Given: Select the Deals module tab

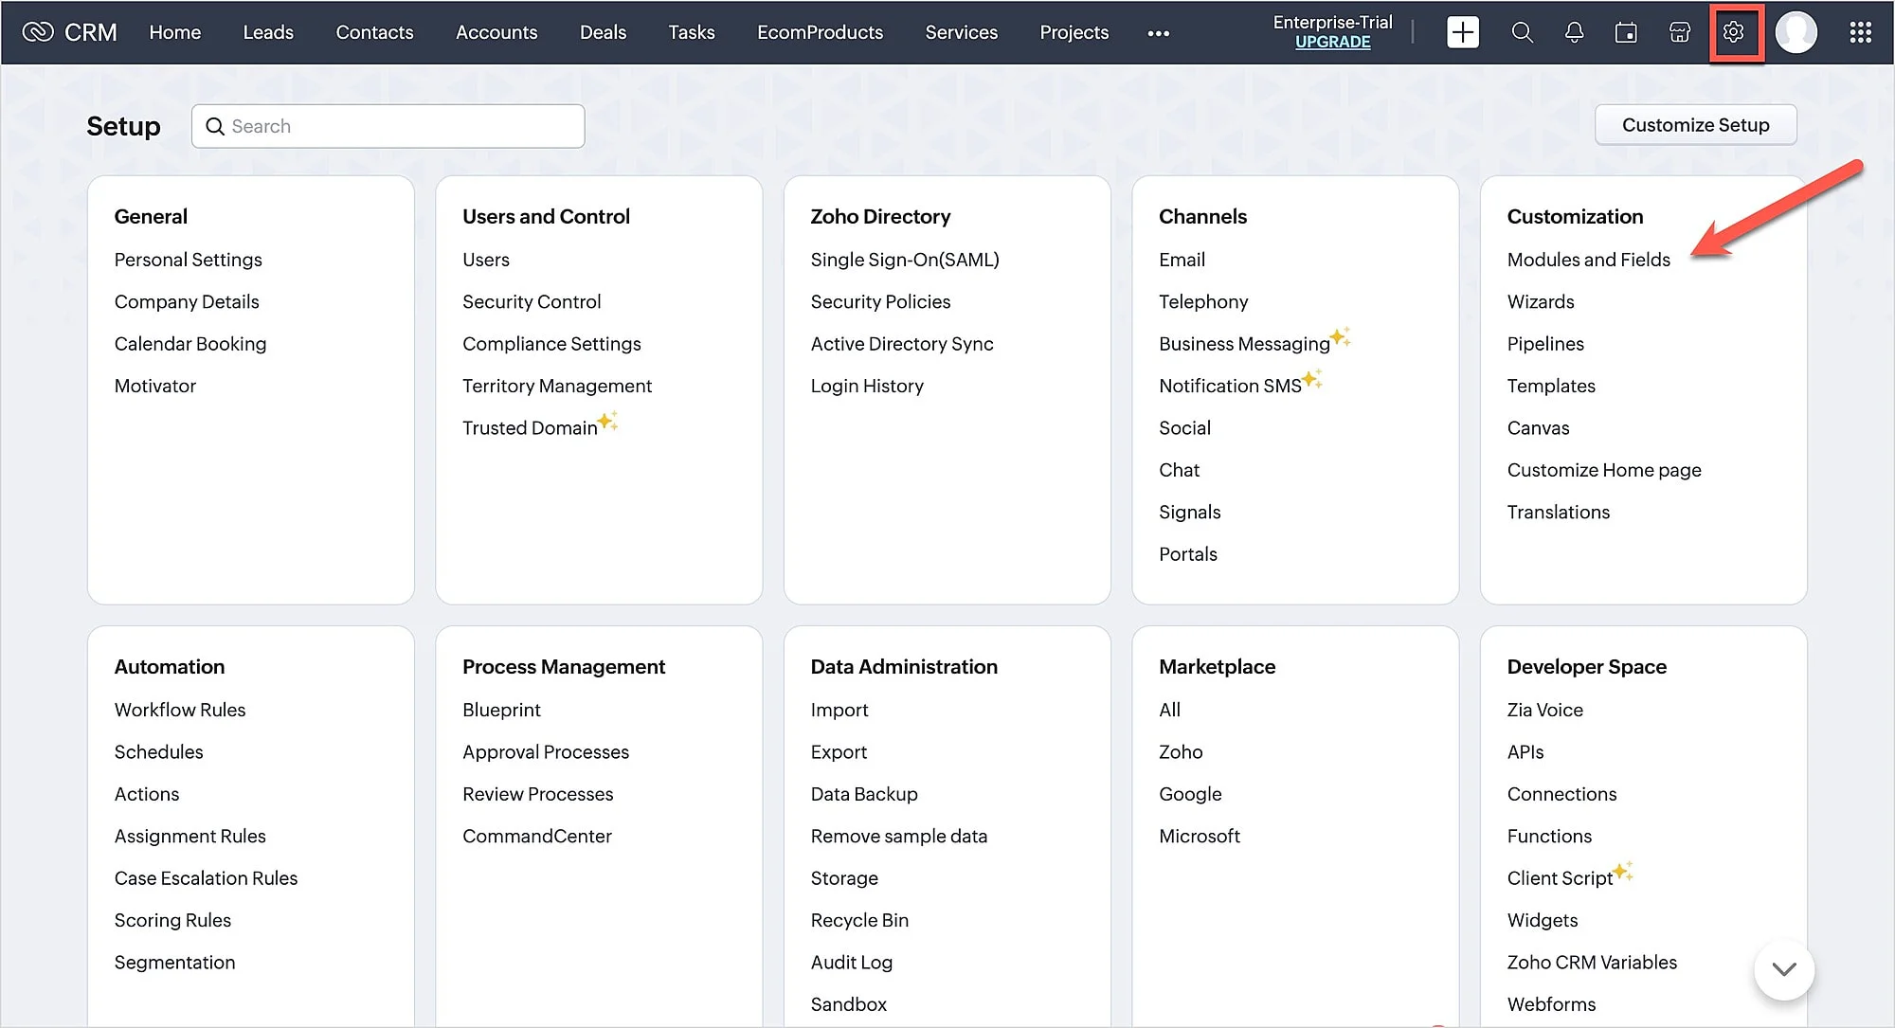Looking at the screenshot, I should [603, 32].
